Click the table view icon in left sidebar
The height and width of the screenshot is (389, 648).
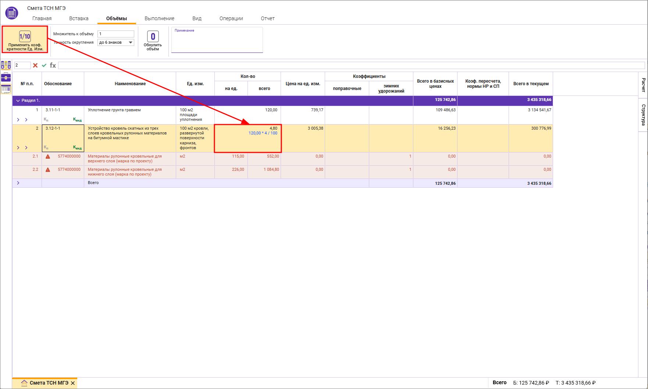[6, 89]
